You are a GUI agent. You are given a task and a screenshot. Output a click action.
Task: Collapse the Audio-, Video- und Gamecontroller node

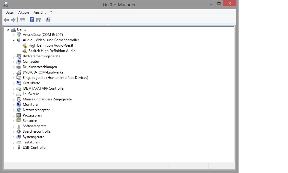(x=13, y=40)
